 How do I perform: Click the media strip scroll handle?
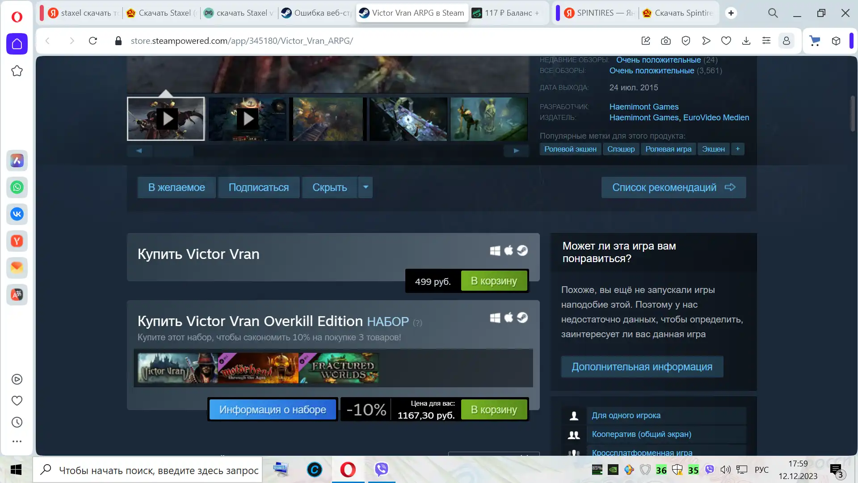pyautogui.click(x=173, y=151)
